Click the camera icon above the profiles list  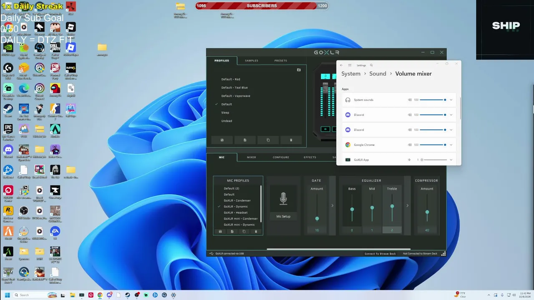[x=299, y=70]
